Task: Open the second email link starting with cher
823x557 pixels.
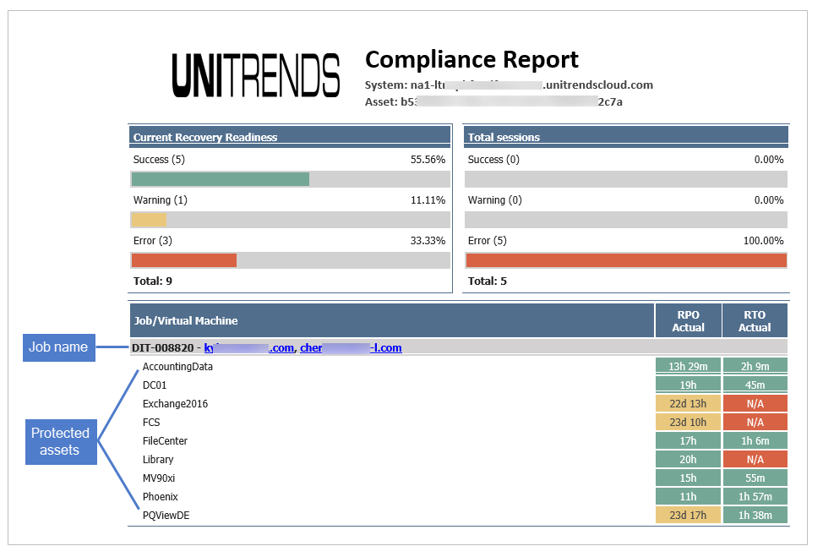Action: coord(351,347)
